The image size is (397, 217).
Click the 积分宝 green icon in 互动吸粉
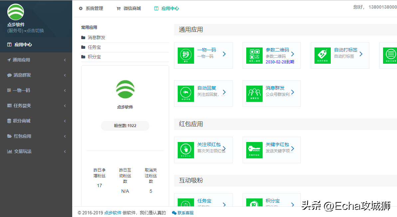(x=254, y=203)
